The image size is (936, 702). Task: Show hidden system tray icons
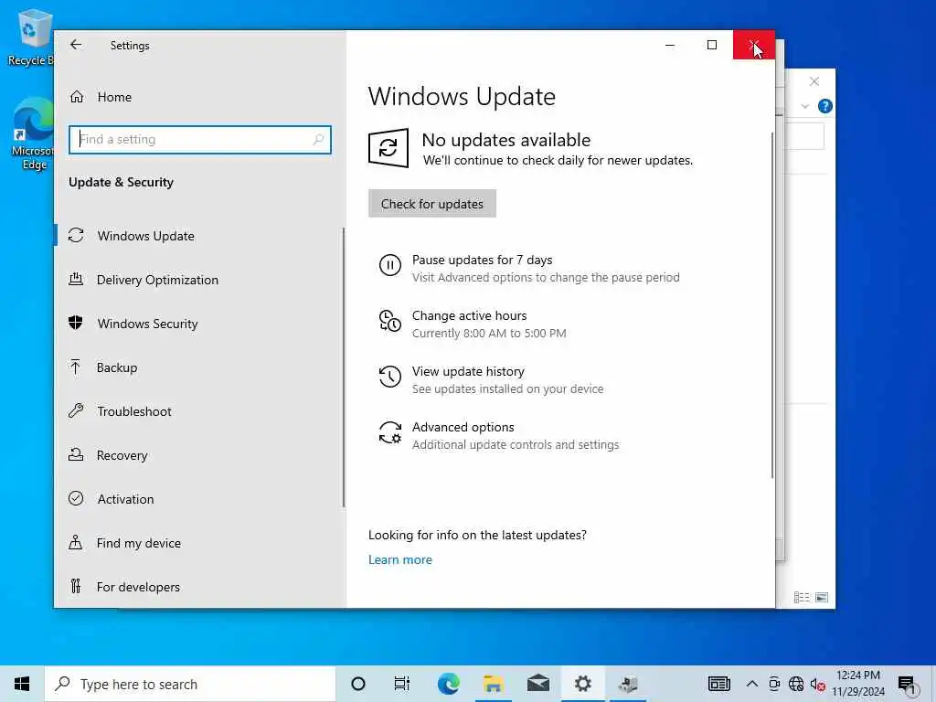tap(752, 684)
